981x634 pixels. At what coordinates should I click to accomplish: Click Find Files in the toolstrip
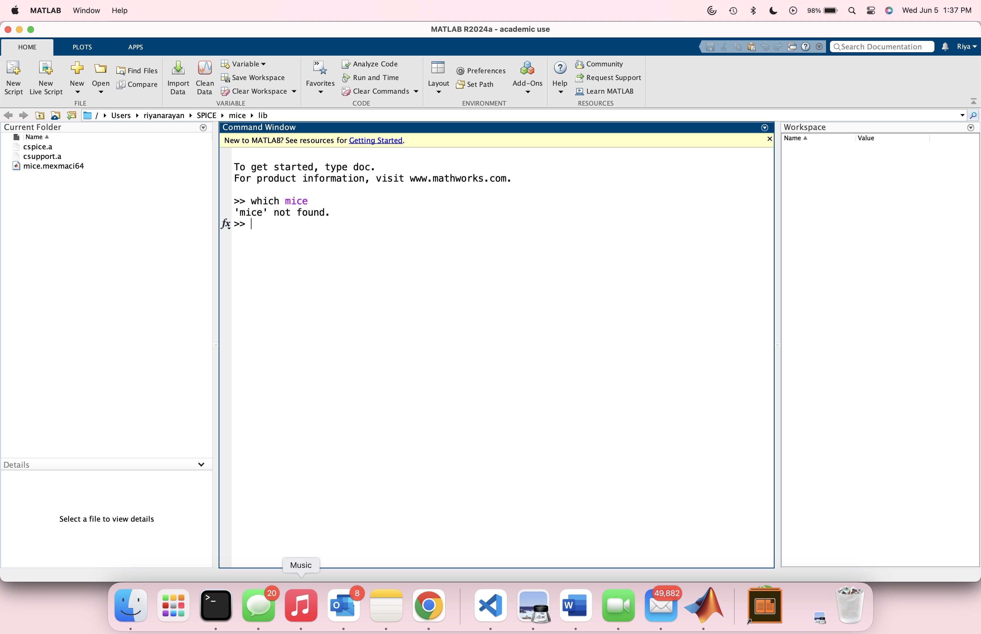137,71
